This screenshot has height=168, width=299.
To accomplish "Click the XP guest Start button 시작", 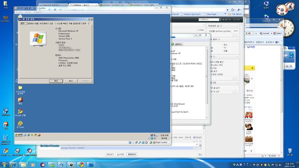I will 19,135.
